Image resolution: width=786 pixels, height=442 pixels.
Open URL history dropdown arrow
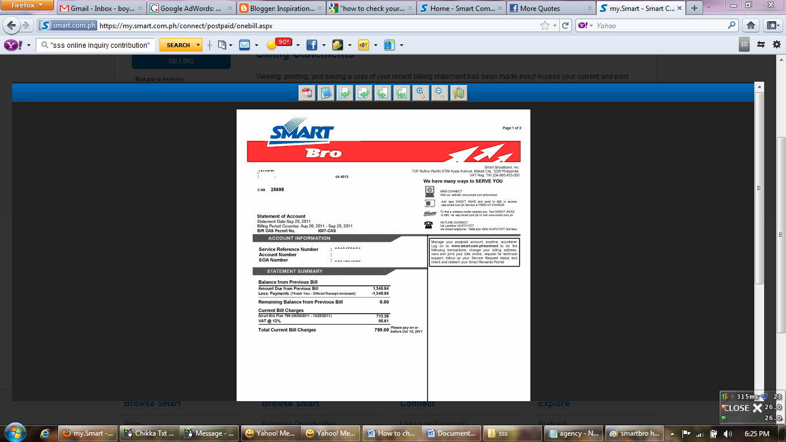[555, 26]
